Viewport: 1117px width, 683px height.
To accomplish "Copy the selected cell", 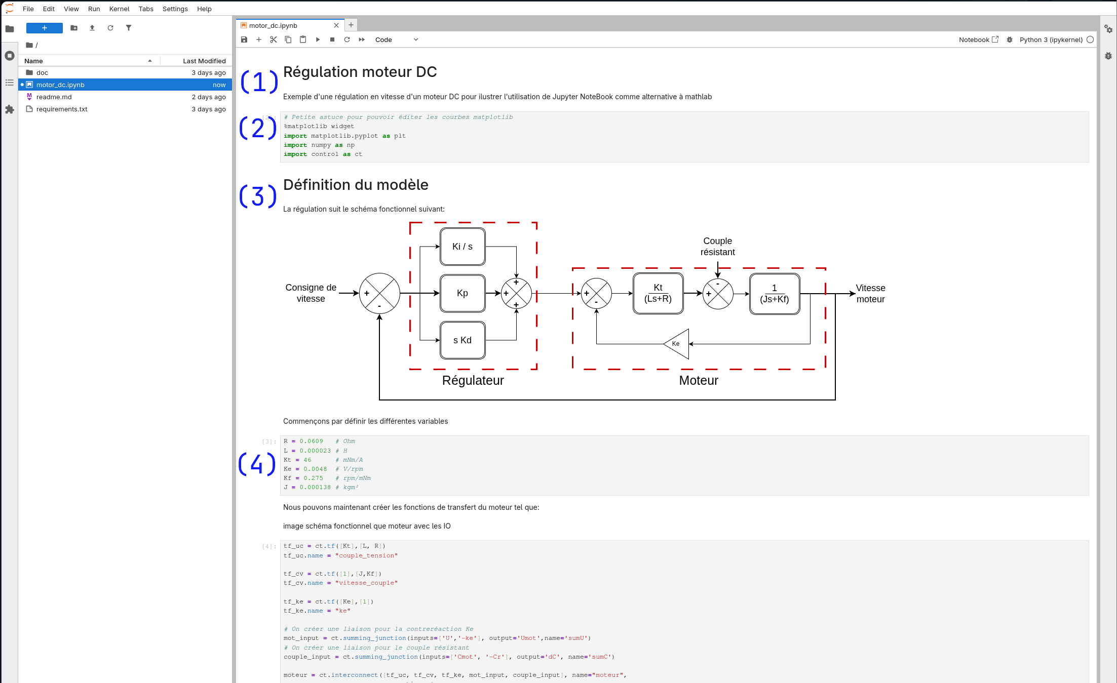I will click(288, 39).
